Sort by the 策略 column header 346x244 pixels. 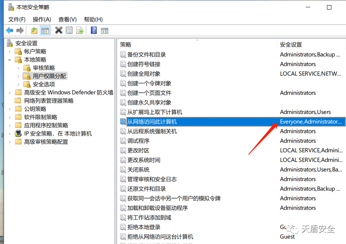click(125, 45)
